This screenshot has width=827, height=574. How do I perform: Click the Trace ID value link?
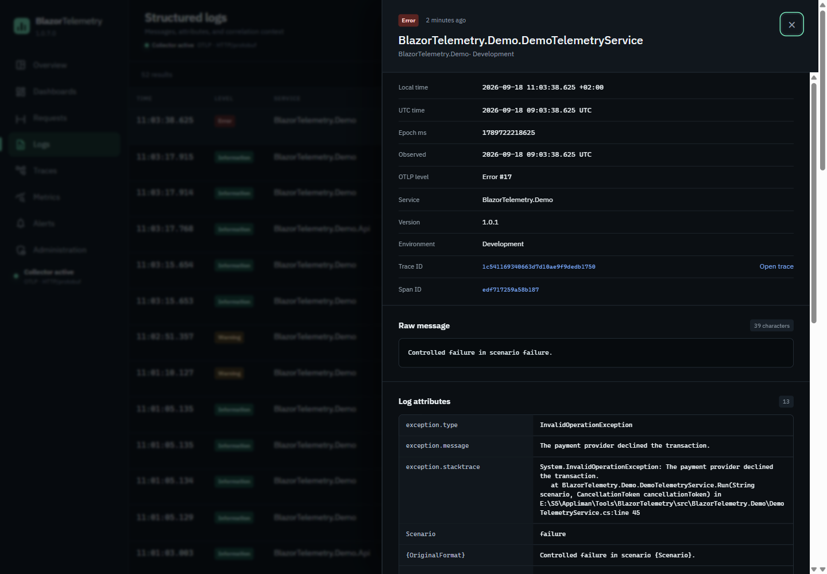(x=539, y=267)
